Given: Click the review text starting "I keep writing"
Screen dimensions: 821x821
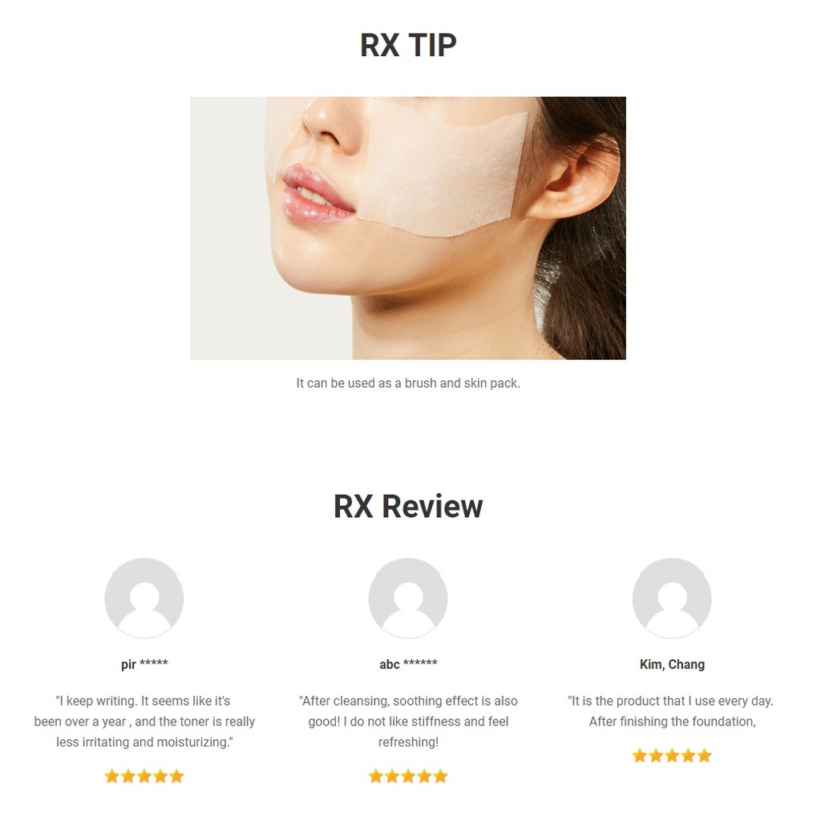Looking at the screenshot, I should coord(144,722).
